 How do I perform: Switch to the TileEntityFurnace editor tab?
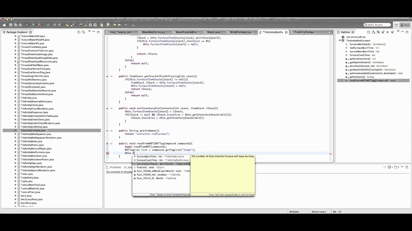click(x=304, y=32)
